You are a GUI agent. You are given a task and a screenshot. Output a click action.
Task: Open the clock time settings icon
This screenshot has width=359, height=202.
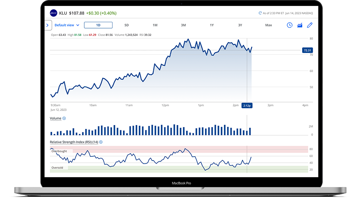(290, 25)
